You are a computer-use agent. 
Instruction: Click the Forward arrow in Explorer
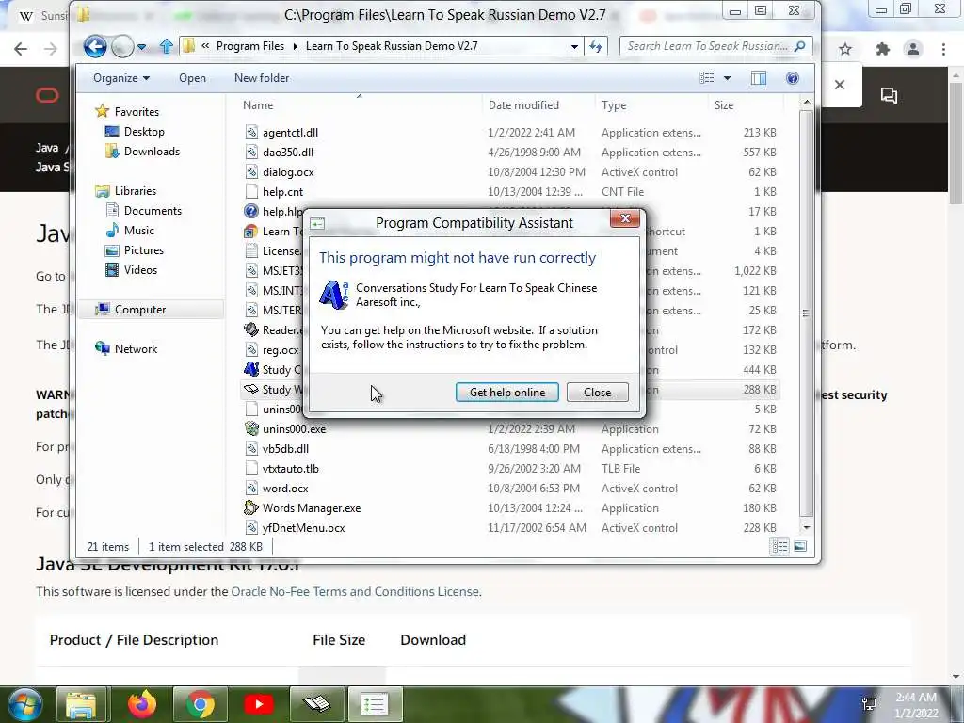(122, 46)
